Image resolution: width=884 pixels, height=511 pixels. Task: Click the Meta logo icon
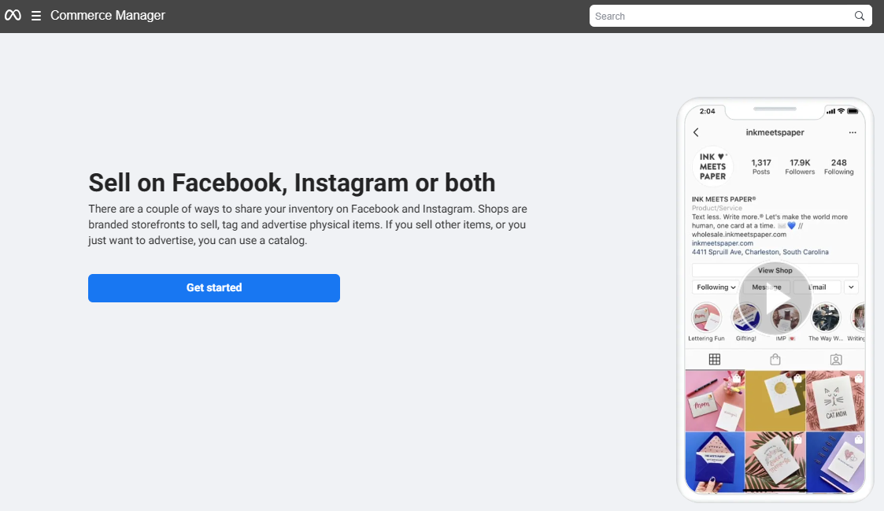point(13,16)
